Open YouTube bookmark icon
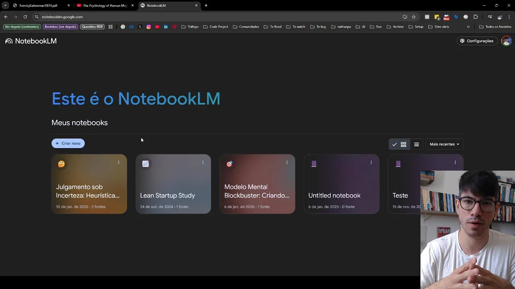The image size is (515, 289). [157, 27]
